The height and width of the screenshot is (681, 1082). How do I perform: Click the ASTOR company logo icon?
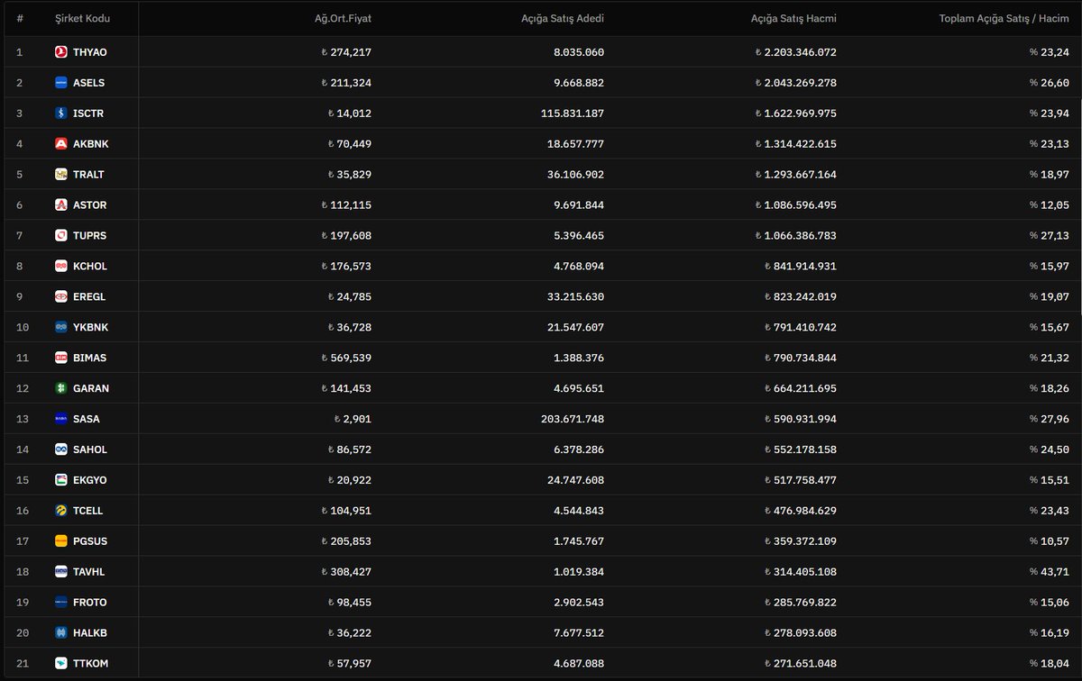point(61,205)
